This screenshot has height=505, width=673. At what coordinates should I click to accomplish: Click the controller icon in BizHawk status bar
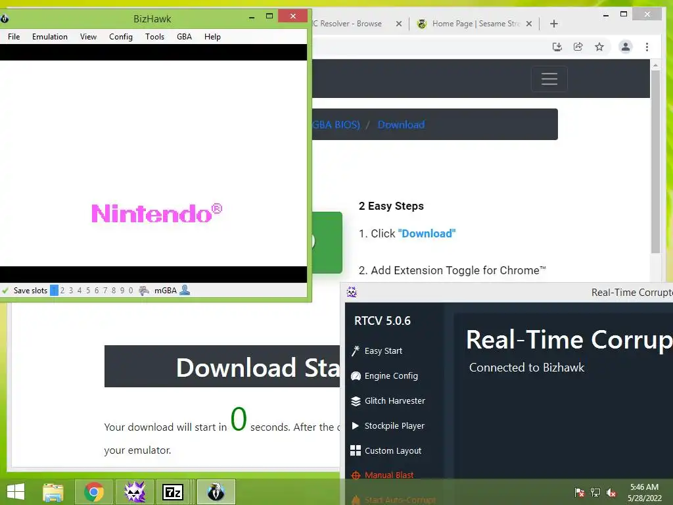tap(144, 290)
